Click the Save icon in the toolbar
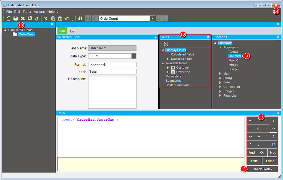 [15, 18]
